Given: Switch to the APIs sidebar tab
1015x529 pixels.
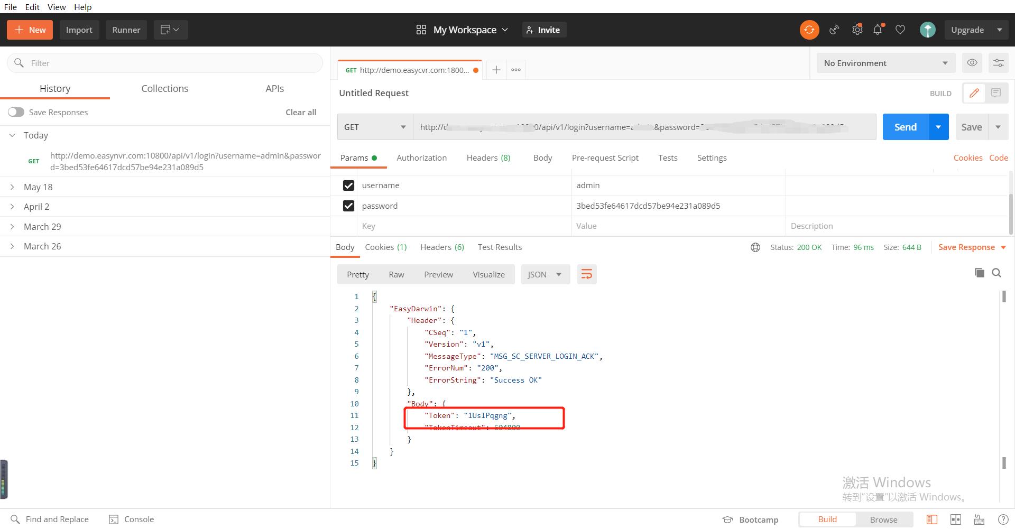Looking at the screenshot, I should tap(275, 88).
